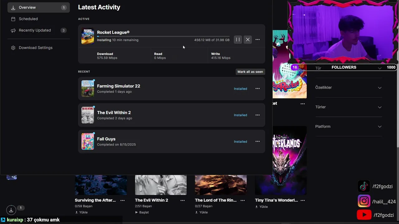This screenshot has width=399, height=224.
Task: Click the Fall Guys thumbnail
Action: click(88, 142)
